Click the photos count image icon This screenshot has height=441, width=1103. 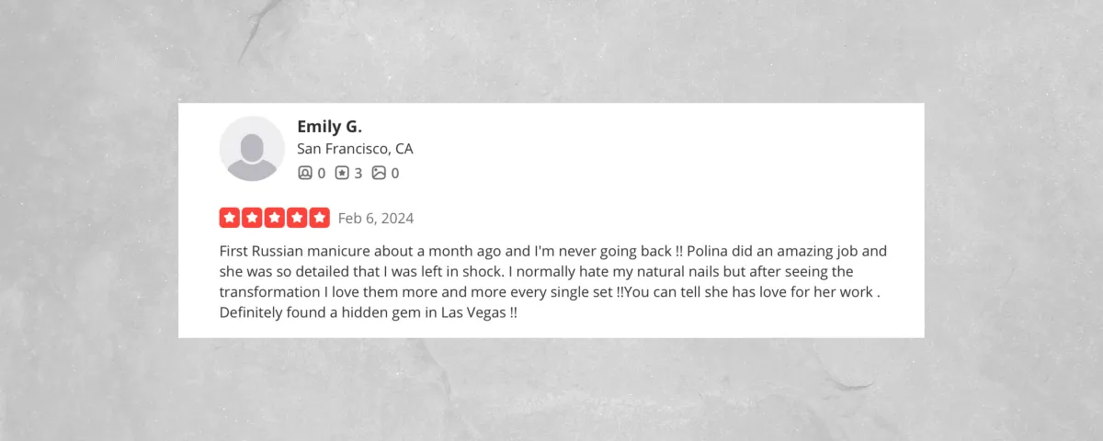[379, 173]
